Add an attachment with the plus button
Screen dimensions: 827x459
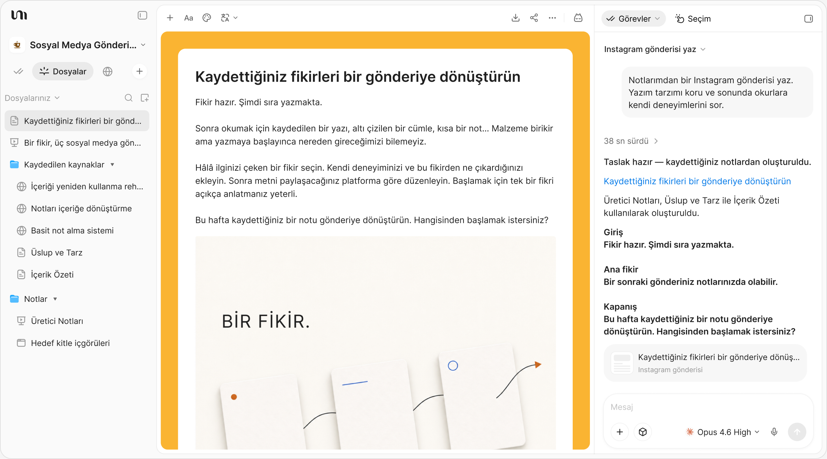click(620, 432)
